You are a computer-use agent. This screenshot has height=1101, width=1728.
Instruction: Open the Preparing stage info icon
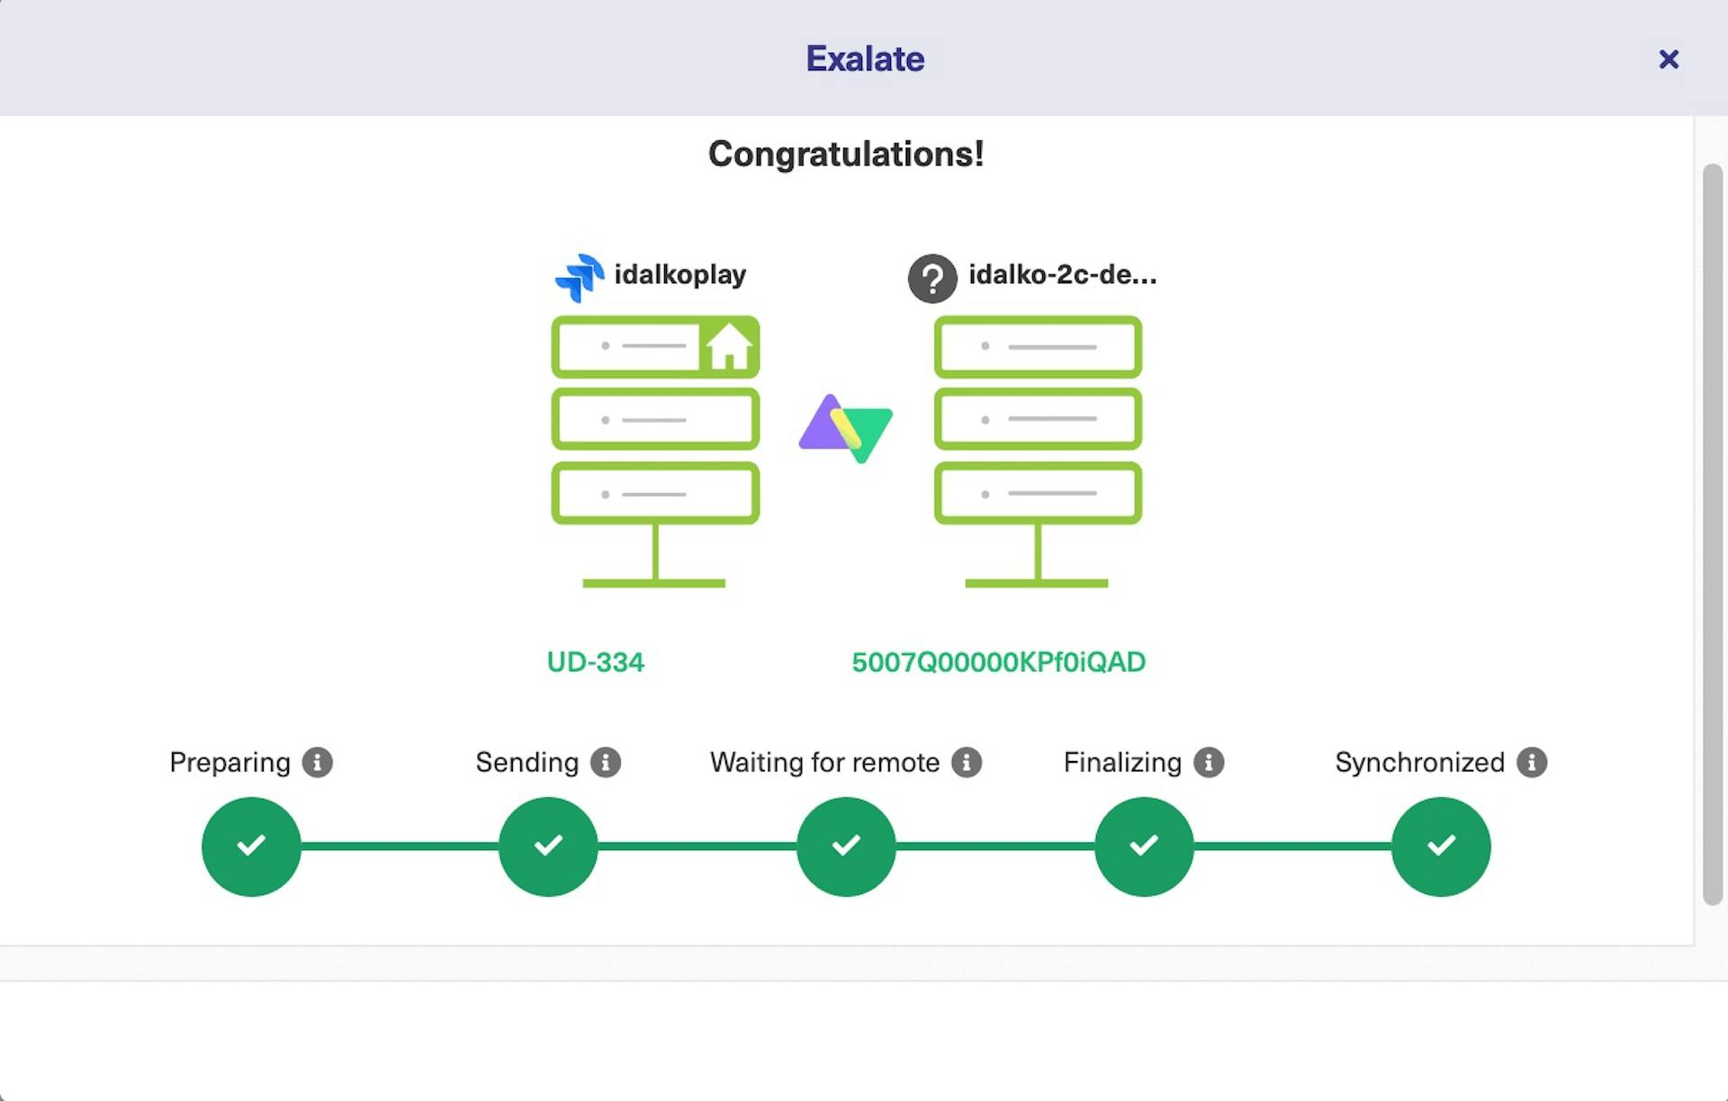click(316, 762)
